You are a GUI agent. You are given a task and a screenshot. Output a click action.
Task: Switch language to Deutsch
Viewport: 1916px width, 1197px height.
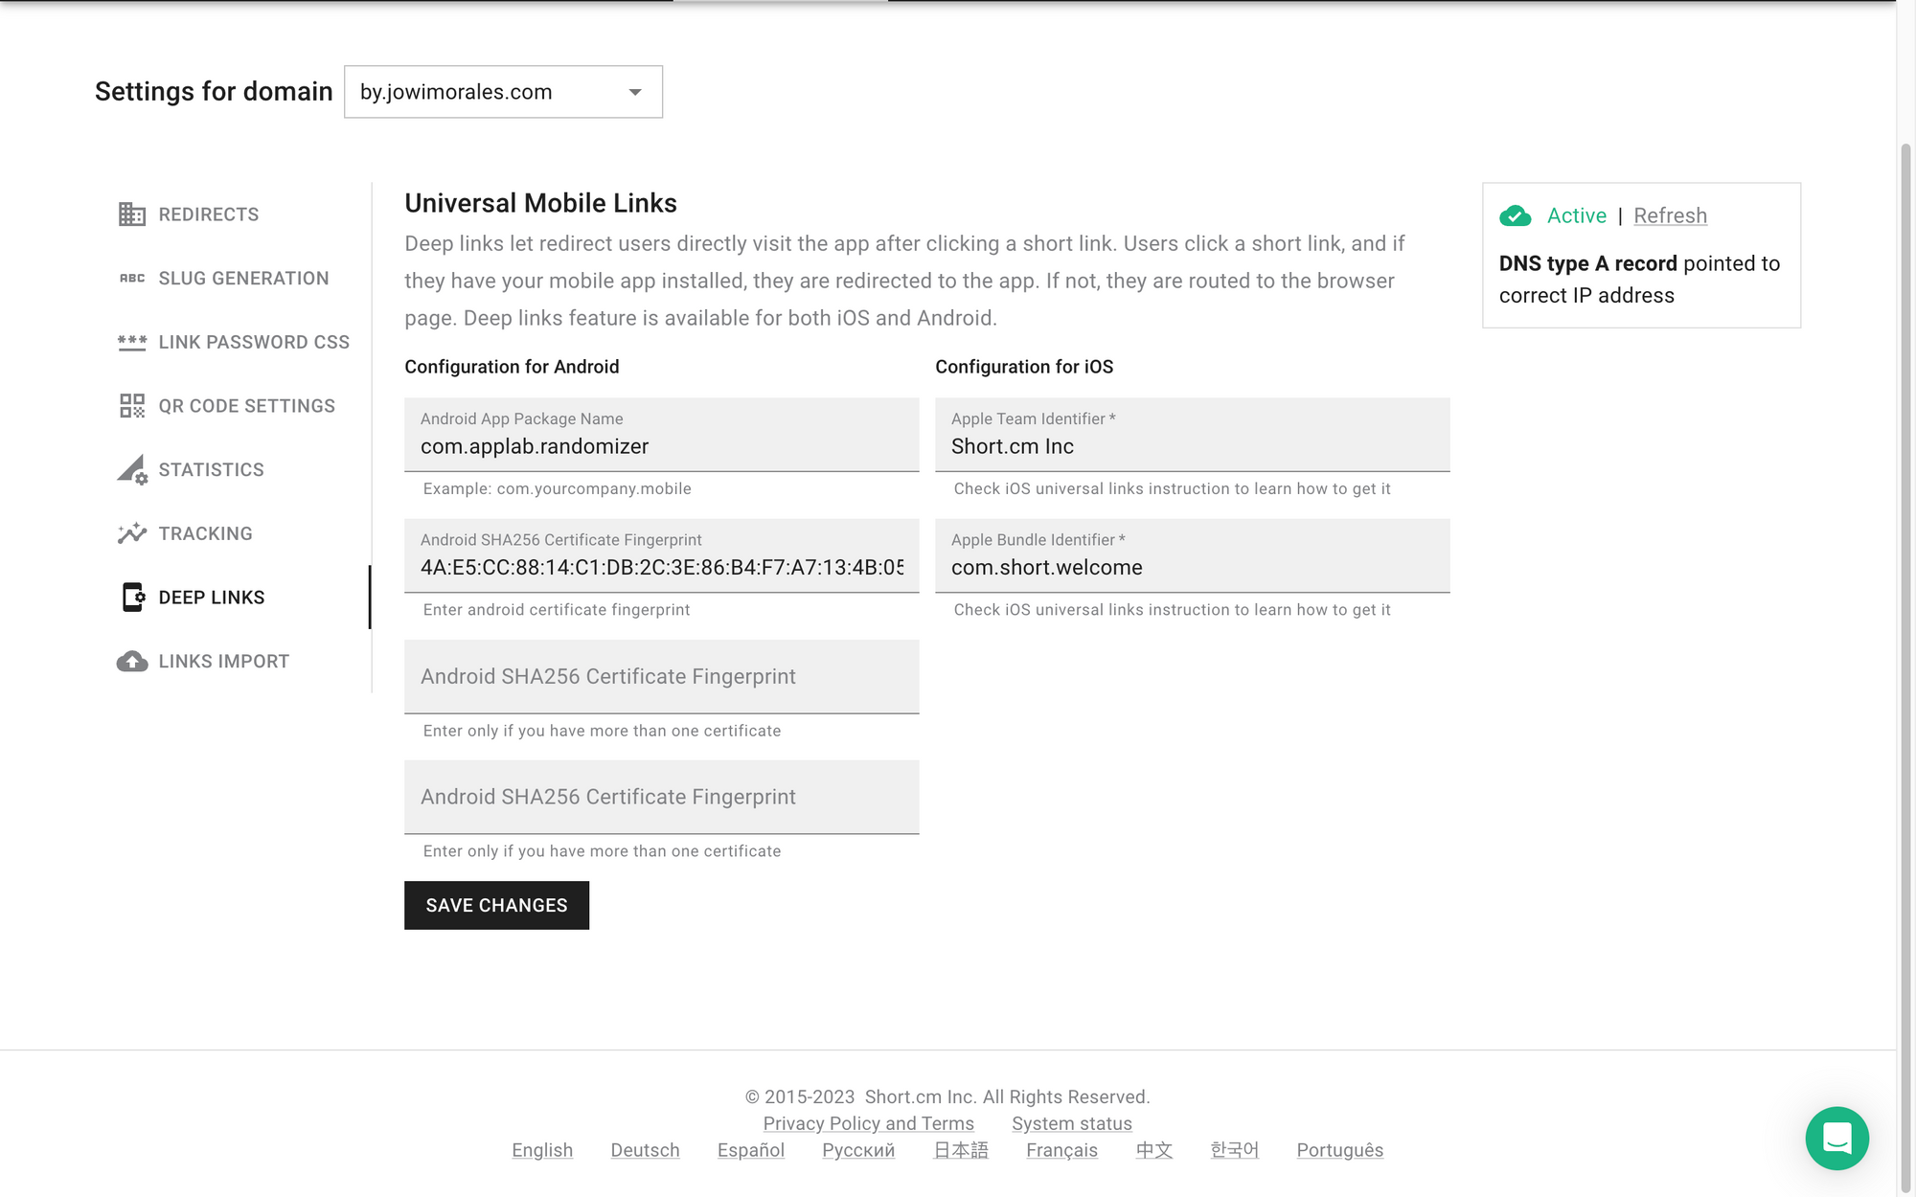pyautogui.click(x=645, y=1150)
